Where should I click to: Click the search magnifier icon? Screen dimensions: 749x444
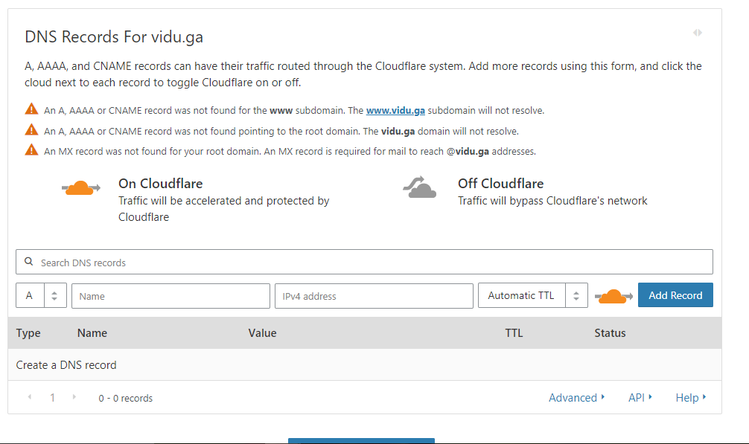coord(29,262)
